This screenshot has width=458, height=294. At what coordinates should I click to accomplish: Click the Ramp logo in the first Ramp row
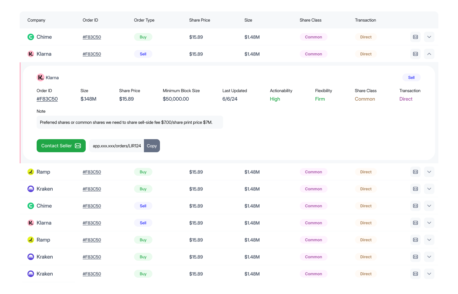click(31, 172)
